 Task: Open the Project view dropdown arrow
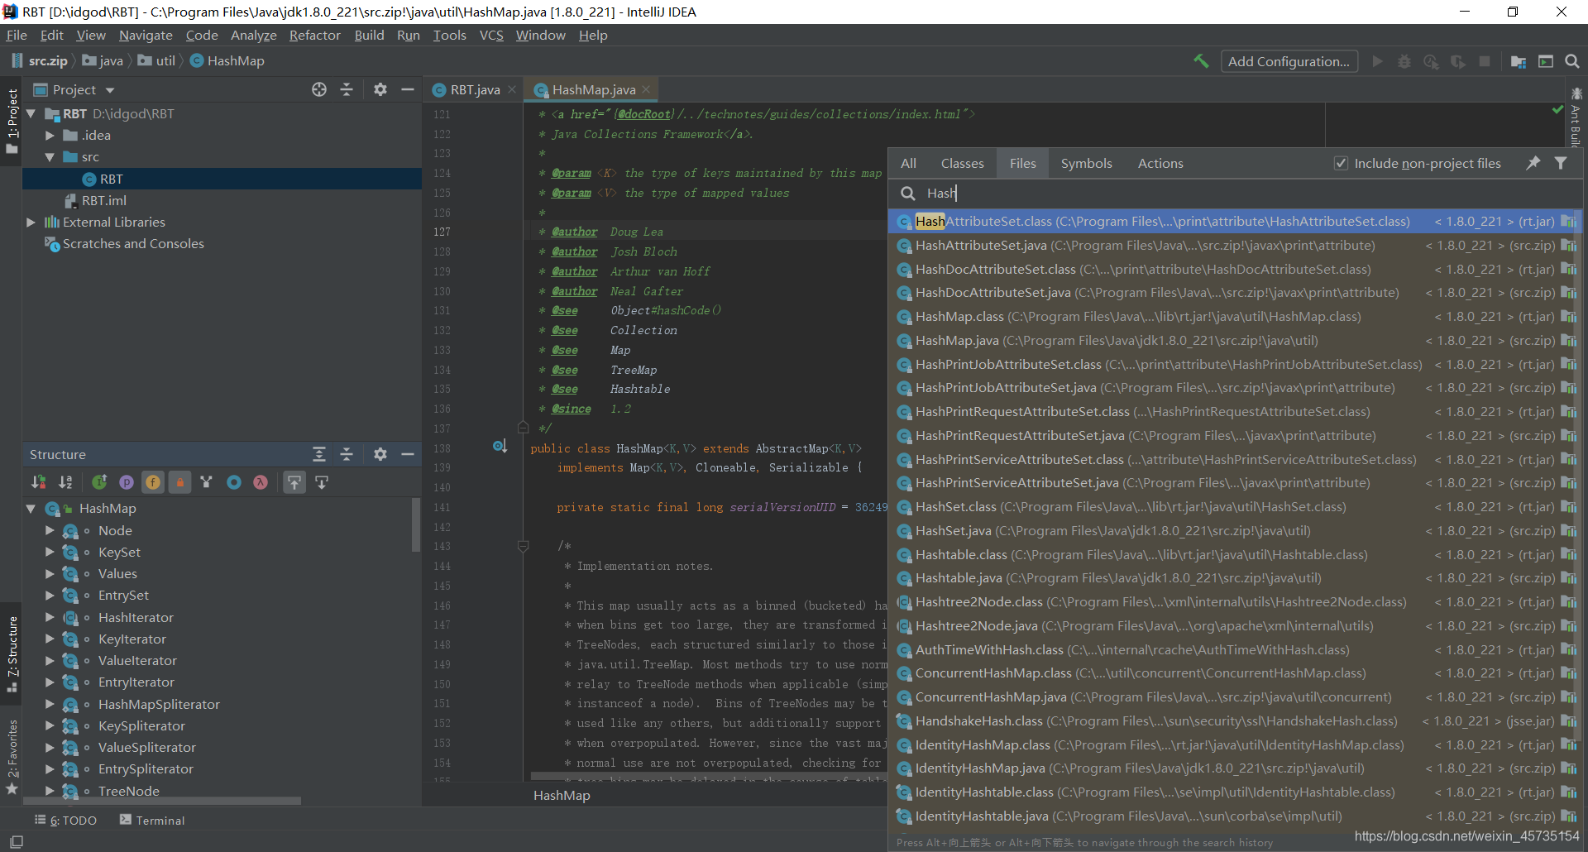tap(110, 90)
